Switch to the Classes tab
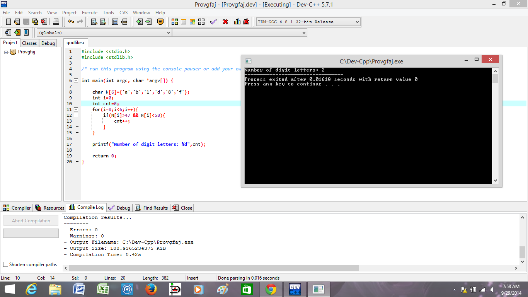528x297 pixels. tap(29, 43)
